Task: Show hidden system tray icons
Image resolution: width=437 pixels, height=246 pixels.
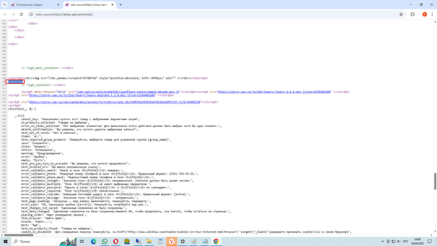Action: (x=383, y=242)
